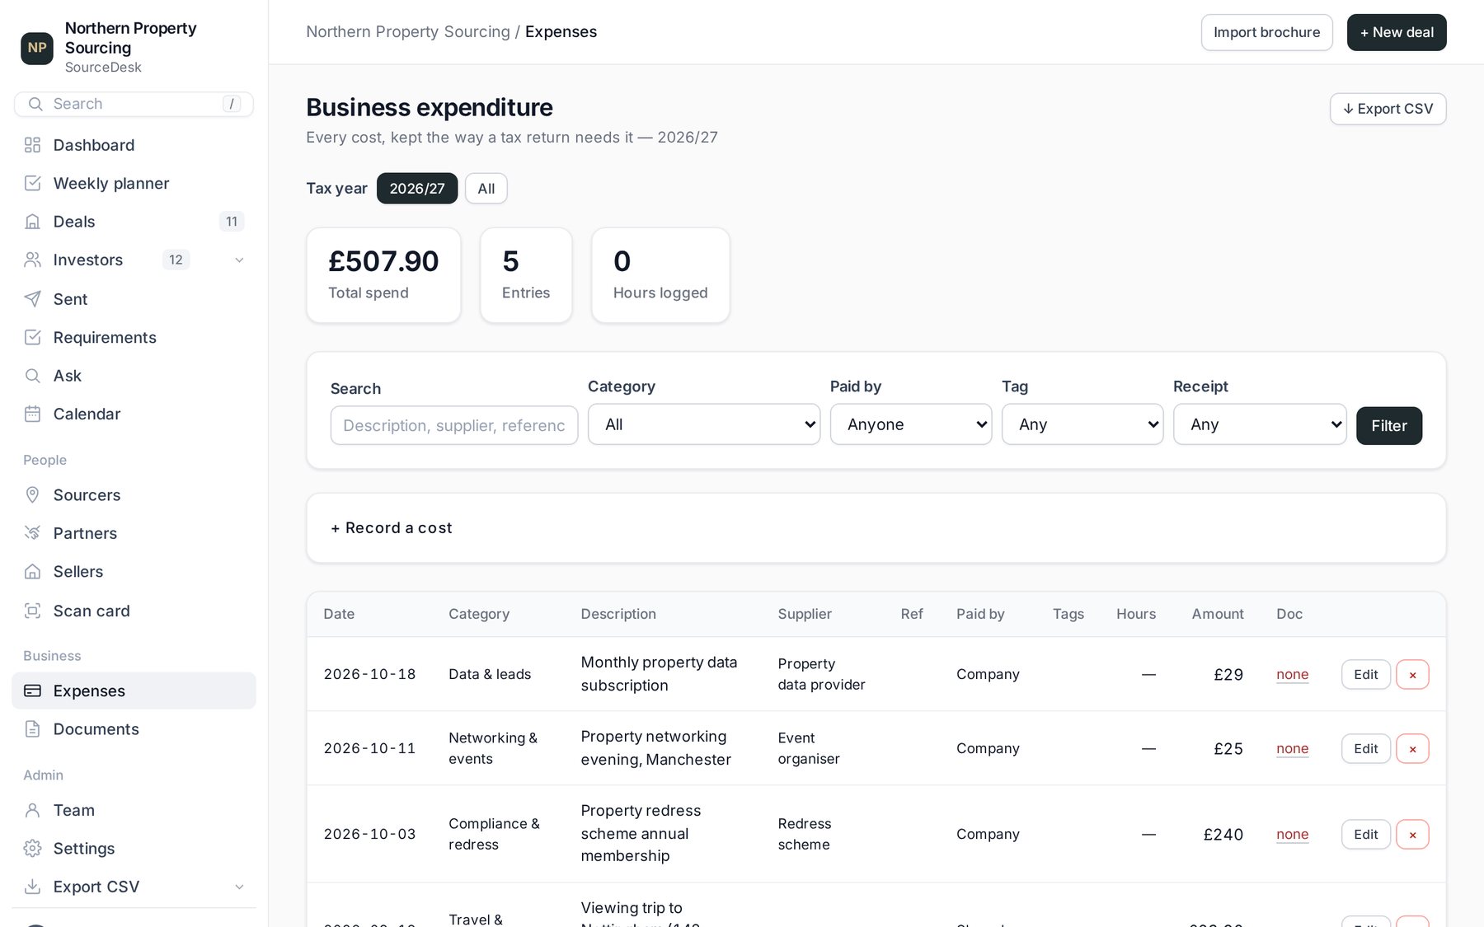Expand the sidebar Export CSV chevron
The image size is (1484, 927).
(239, 887)
